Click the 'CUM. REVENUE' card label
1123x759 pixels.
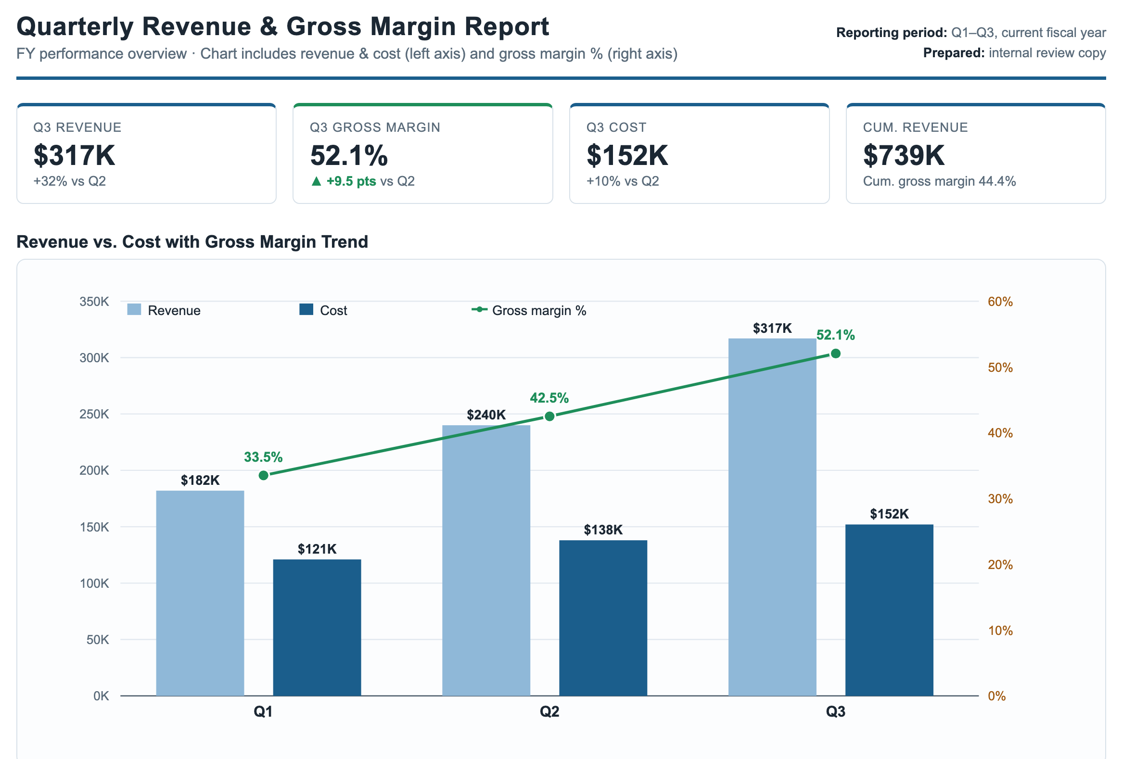click(915, 127)
